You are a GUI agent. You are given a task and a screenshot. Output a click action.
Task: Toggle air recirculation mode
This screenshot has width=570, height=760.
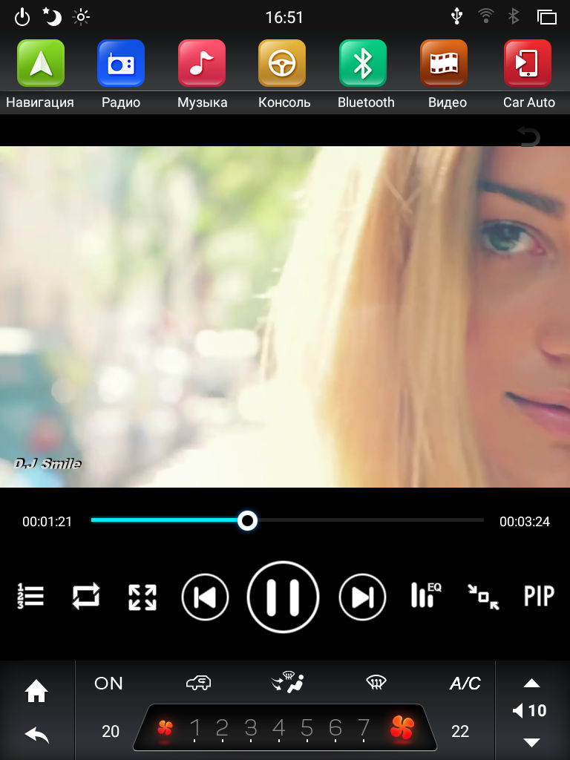click(x=199, y=683)
